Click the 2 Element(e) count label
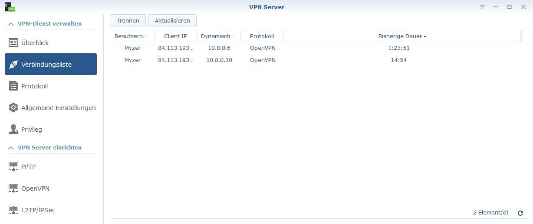Screen dimensions: 533x224 (490, 213)
